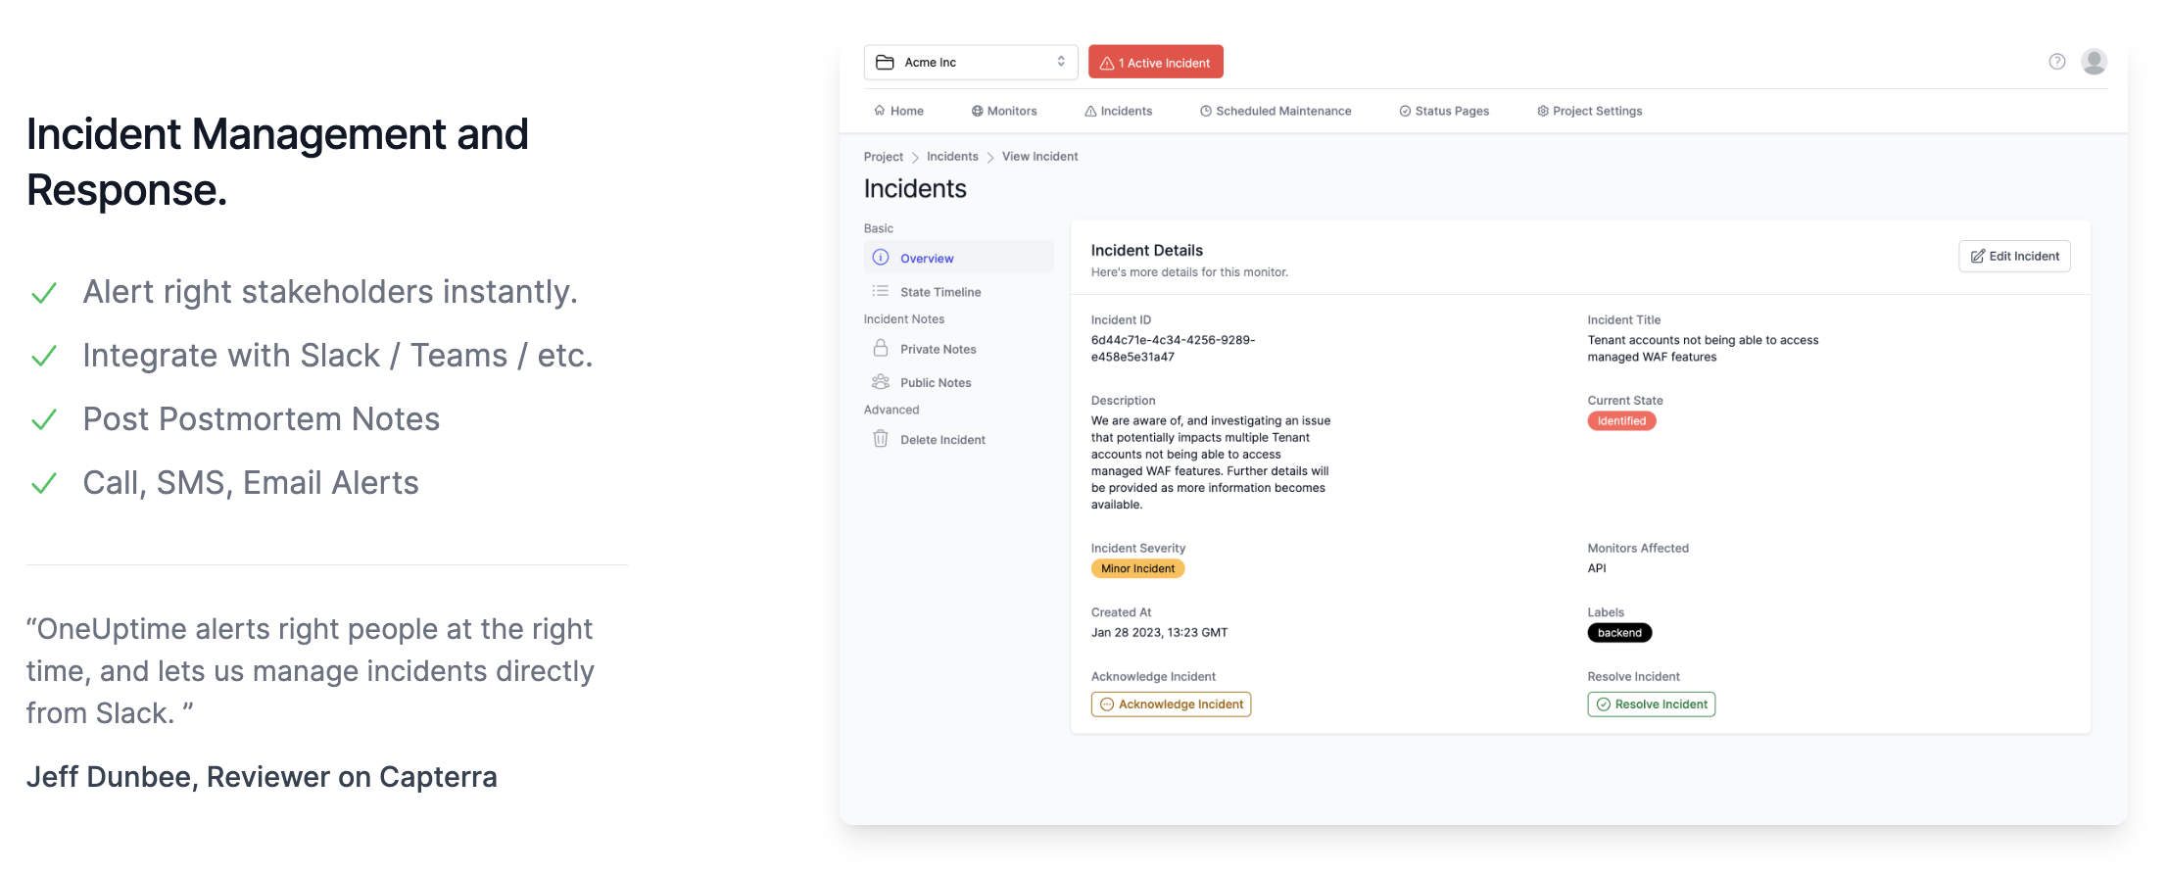2167x874 pixels.
Task: Click the backend label badge
Action: pos(1619,633)
